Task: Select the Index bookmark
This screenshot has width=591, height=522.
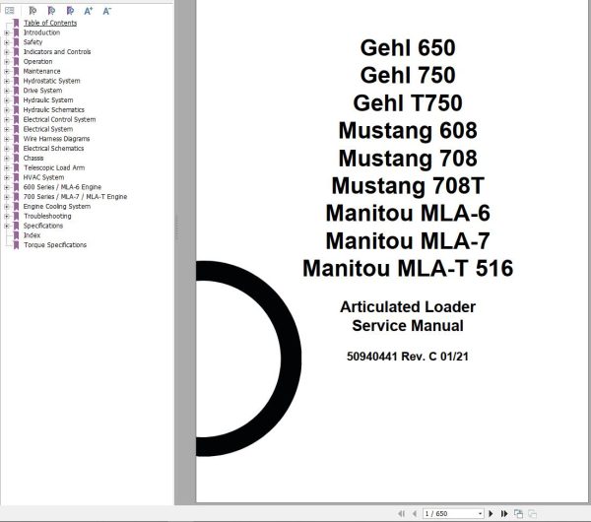Action: [x=32, y=235]
